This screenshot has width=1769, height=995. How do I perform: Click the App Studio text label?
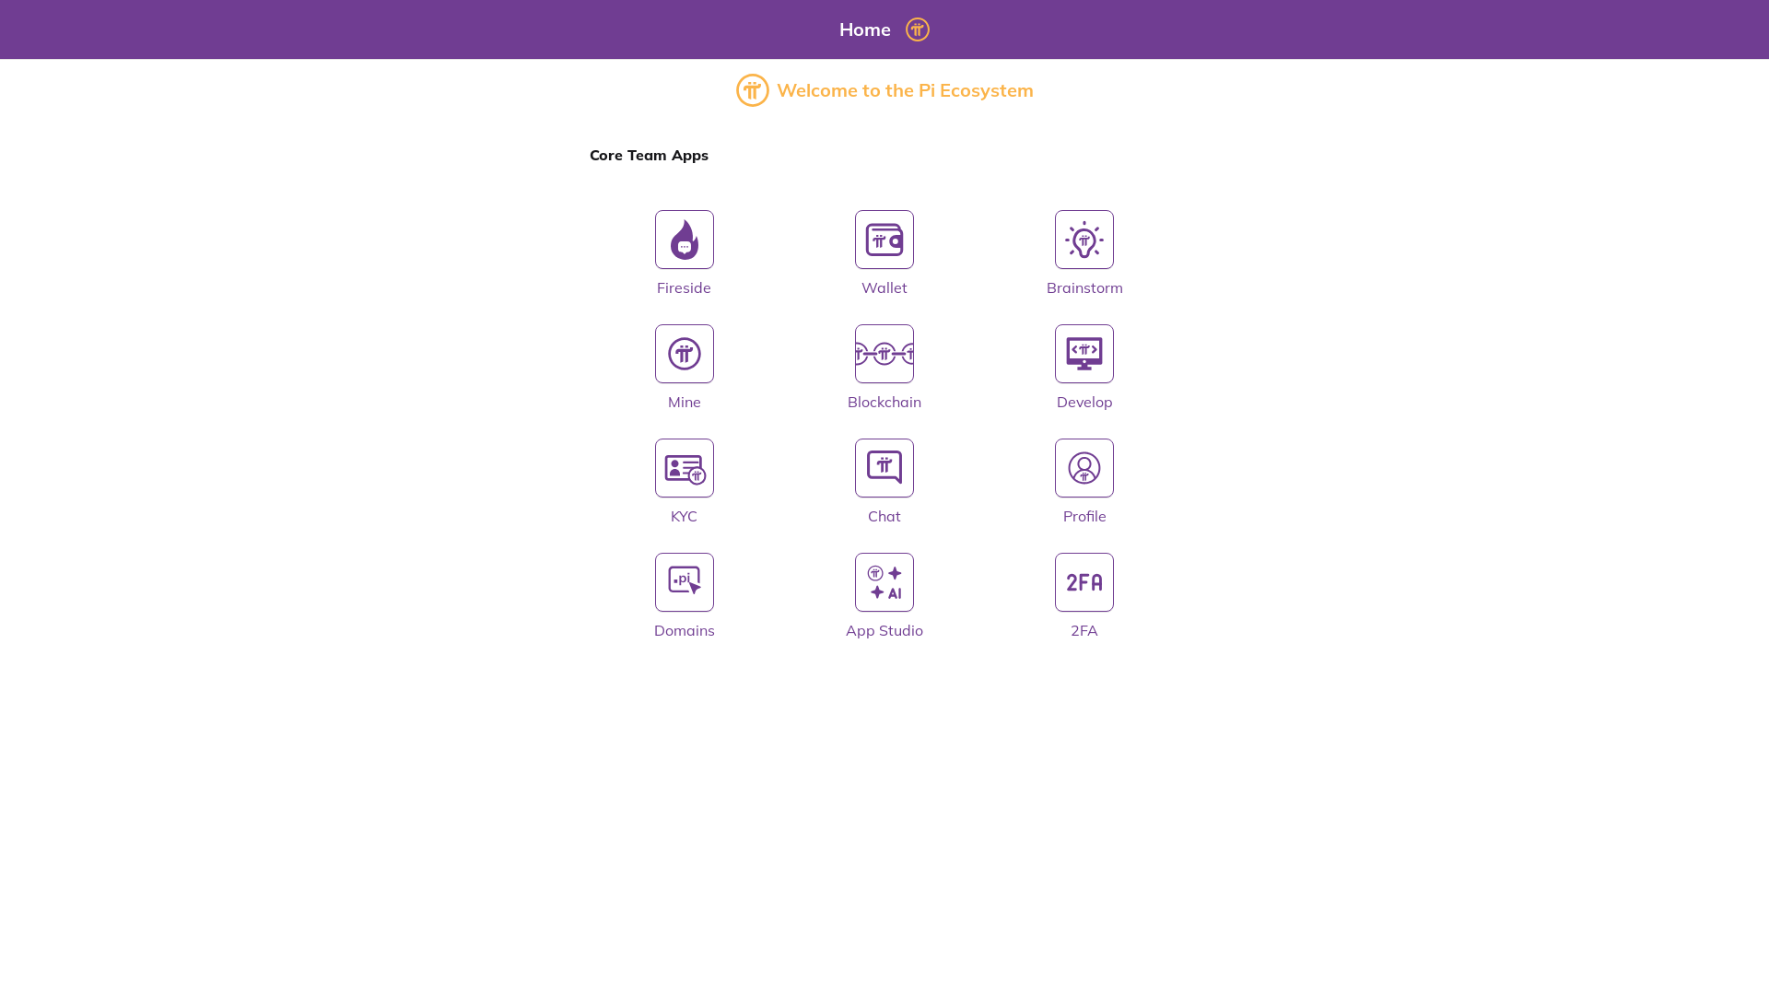click(x=884, y=630)
